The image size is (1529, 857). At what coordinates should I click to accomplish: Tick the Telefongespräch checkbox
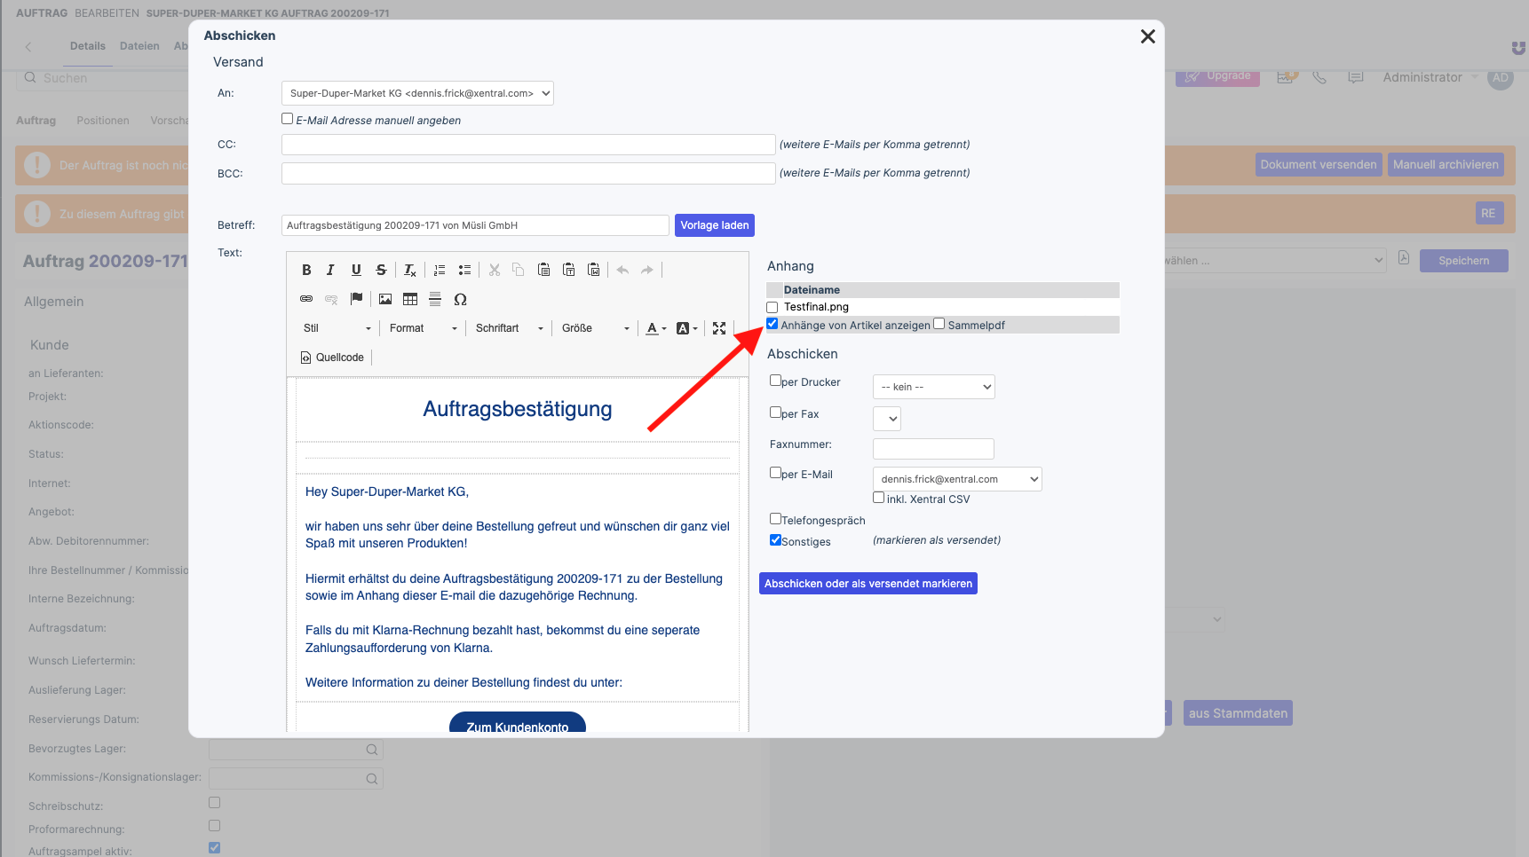tap(775, 519)
